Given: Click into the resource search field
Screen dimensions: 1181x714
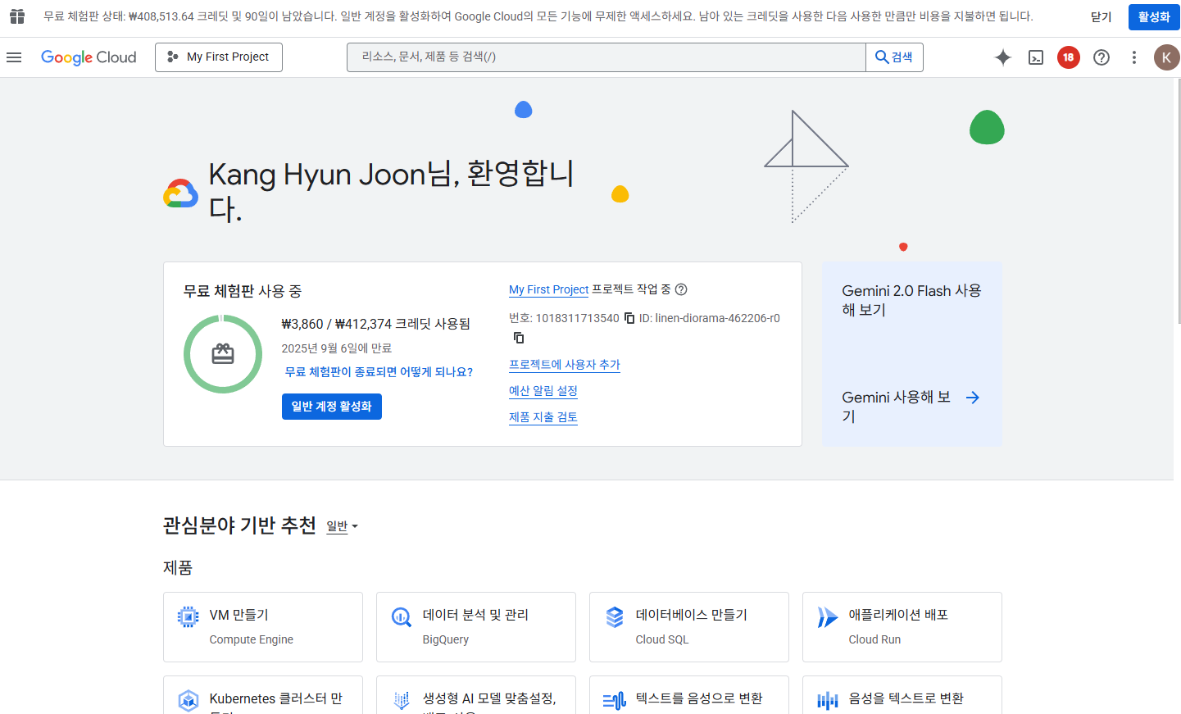Looking at the screenshot, I should [x=606, y=57].
